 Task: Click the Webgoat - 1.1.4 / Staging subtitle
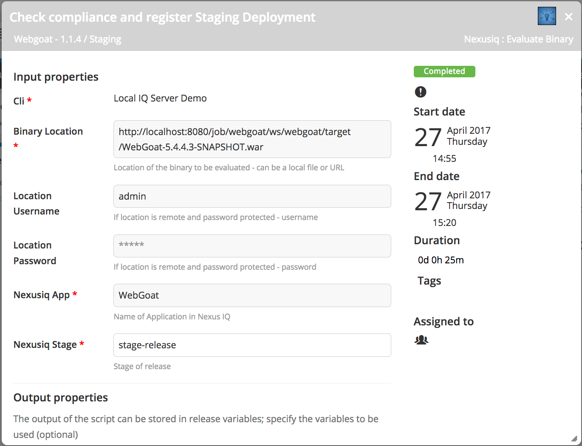pos(68,39)
